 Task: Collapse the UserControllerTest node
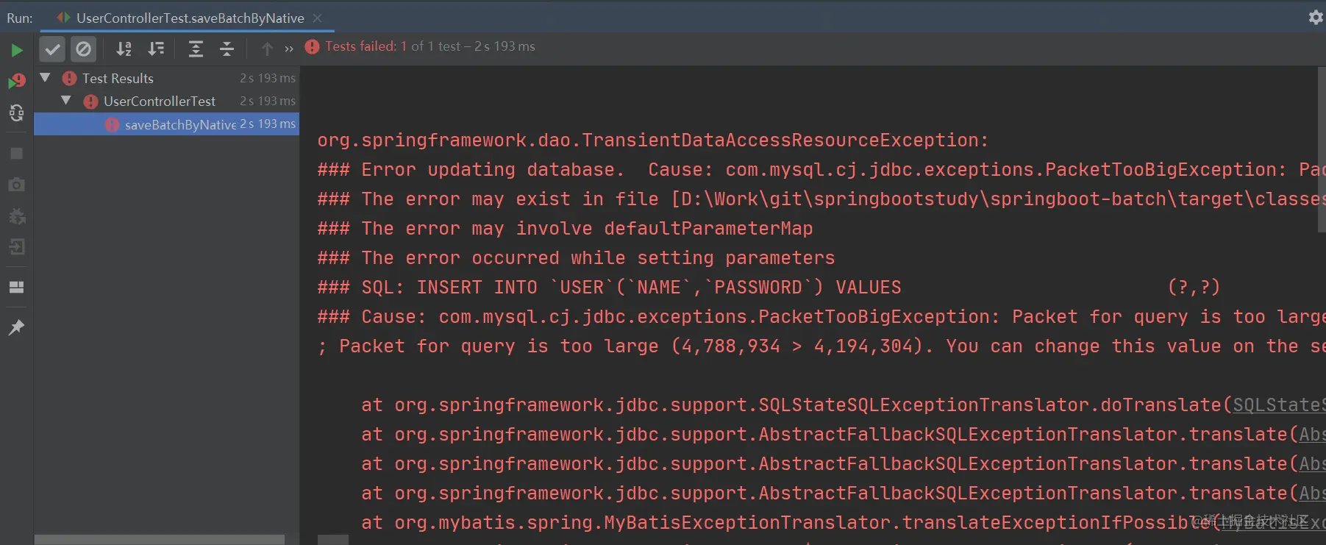coord(66,100)
